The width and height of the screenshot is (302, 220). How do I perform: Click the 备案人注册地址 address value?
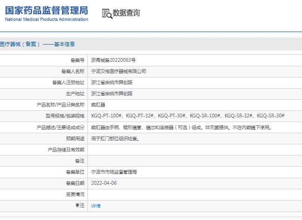pyautogui.click(x=112, y=83)
